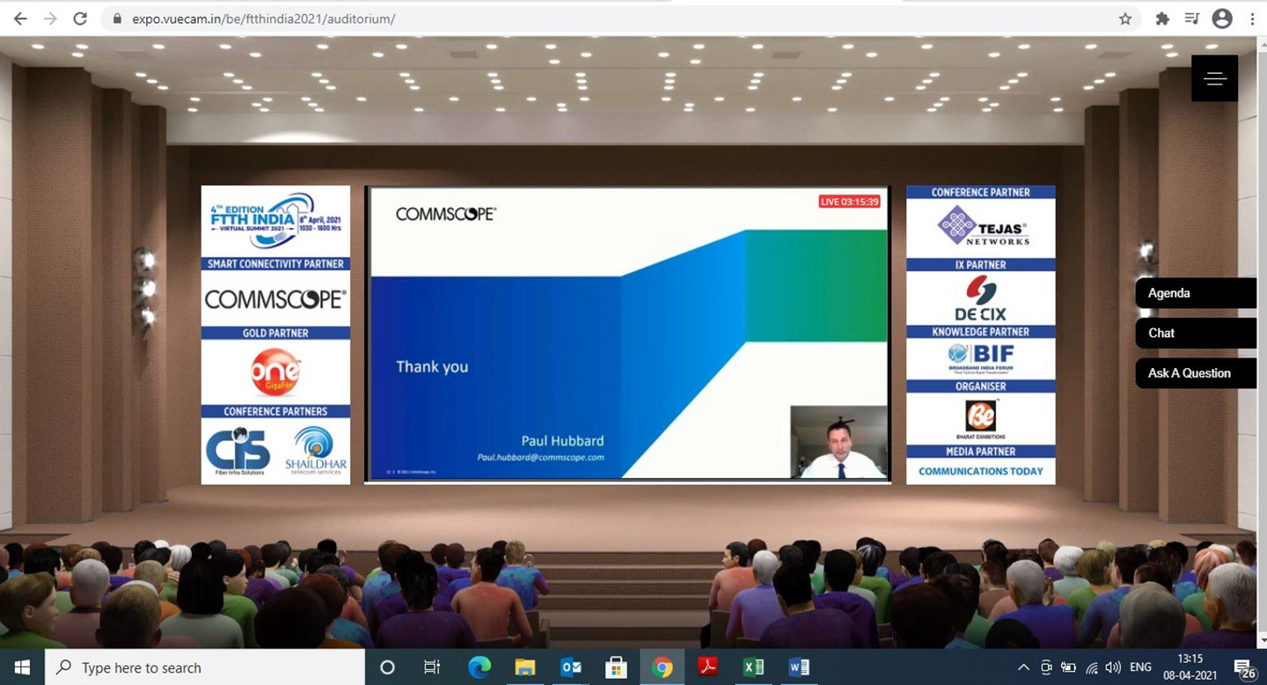
Task: Click the DE-CIX IX partner logo
Action: (x=980, y=298)
